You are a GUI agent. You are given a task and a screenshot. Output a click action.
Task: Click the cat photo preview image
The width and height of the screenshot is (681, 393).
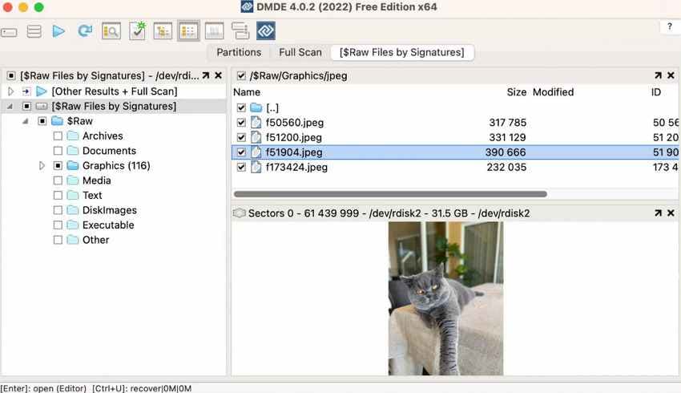coord(445,298)
